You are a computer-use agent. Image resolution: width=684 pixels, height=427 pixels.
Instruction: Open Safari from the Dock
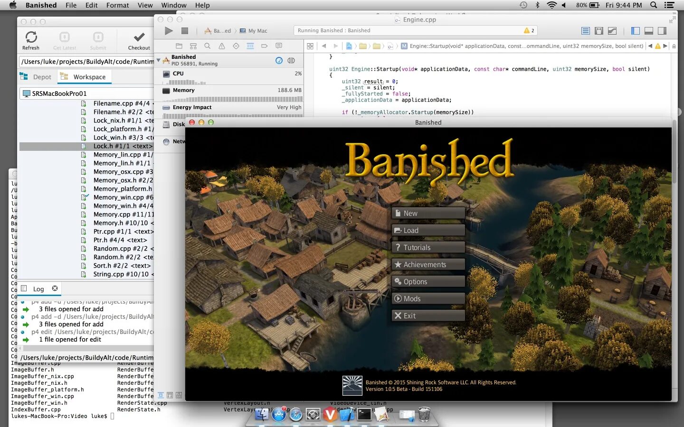pyautogui.click(x=296, y=415)
